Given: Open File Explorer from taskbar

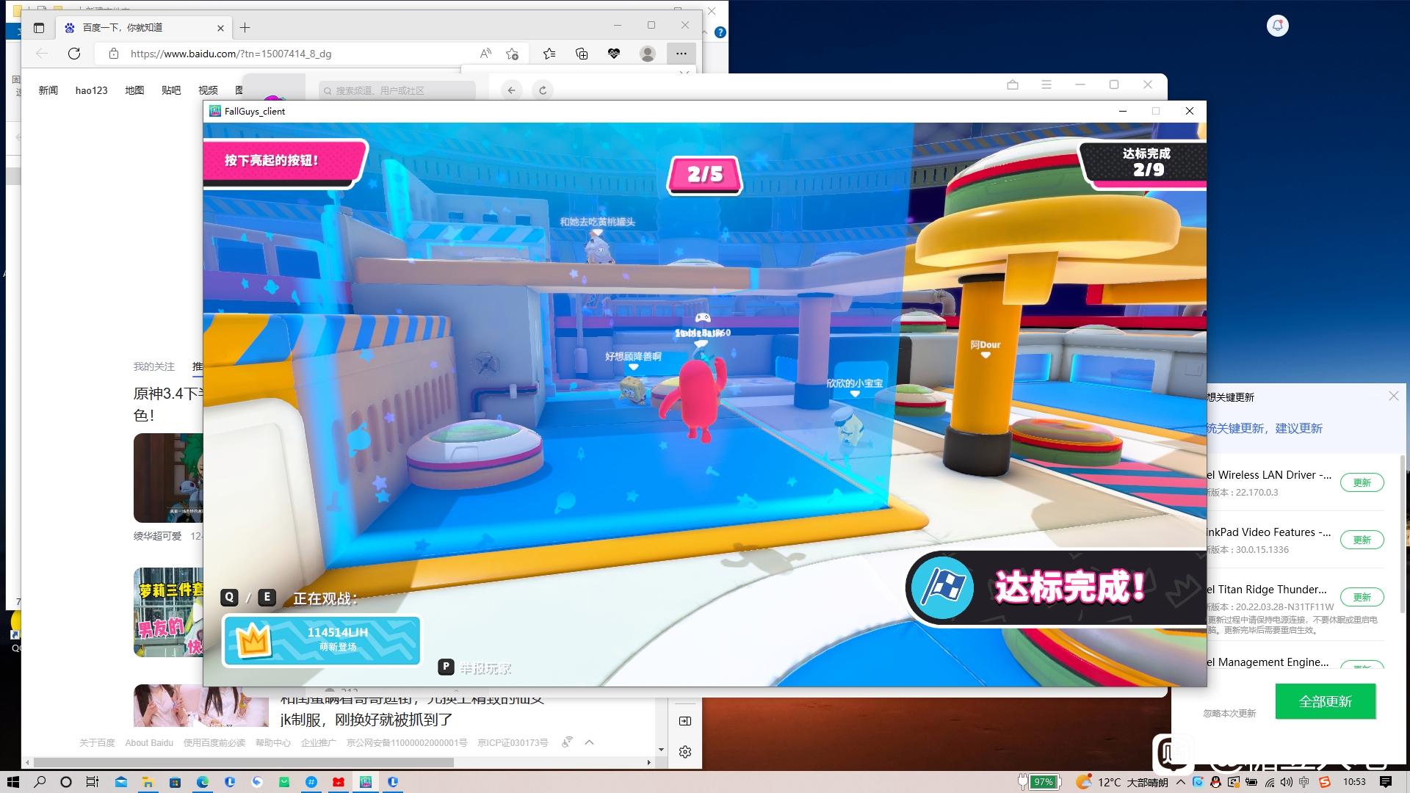Looking at the screenshot, I should (148, 782).
